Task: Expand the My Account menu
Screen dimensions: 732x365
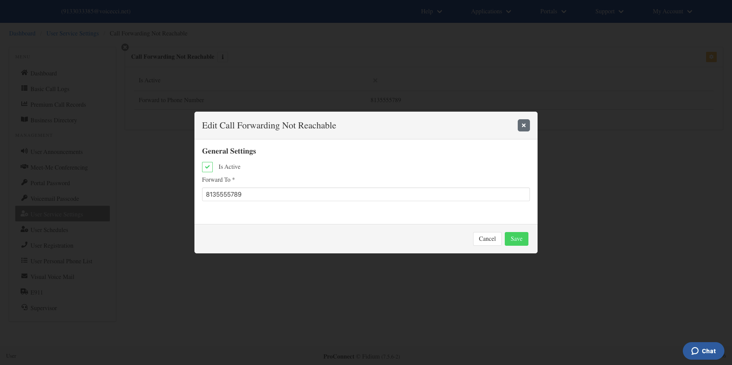Action: point(672,11)
